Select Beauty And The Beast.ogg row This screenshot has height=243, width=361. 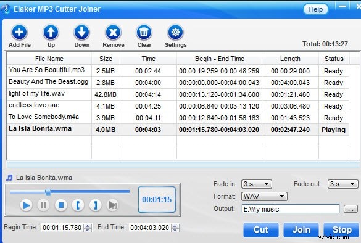tap(178, 83)
